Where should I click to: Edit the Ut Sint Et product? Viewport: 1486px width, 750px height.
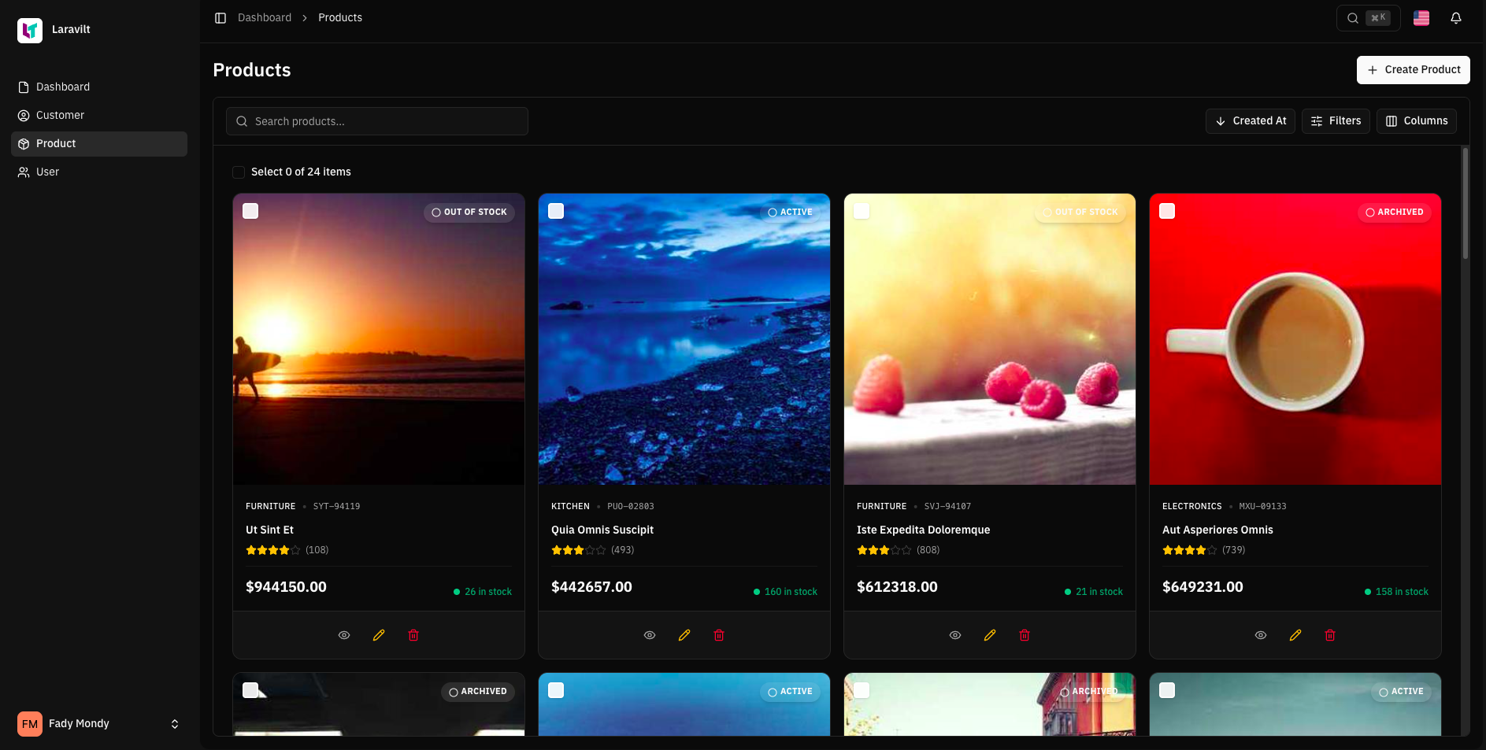click(379, 635)
